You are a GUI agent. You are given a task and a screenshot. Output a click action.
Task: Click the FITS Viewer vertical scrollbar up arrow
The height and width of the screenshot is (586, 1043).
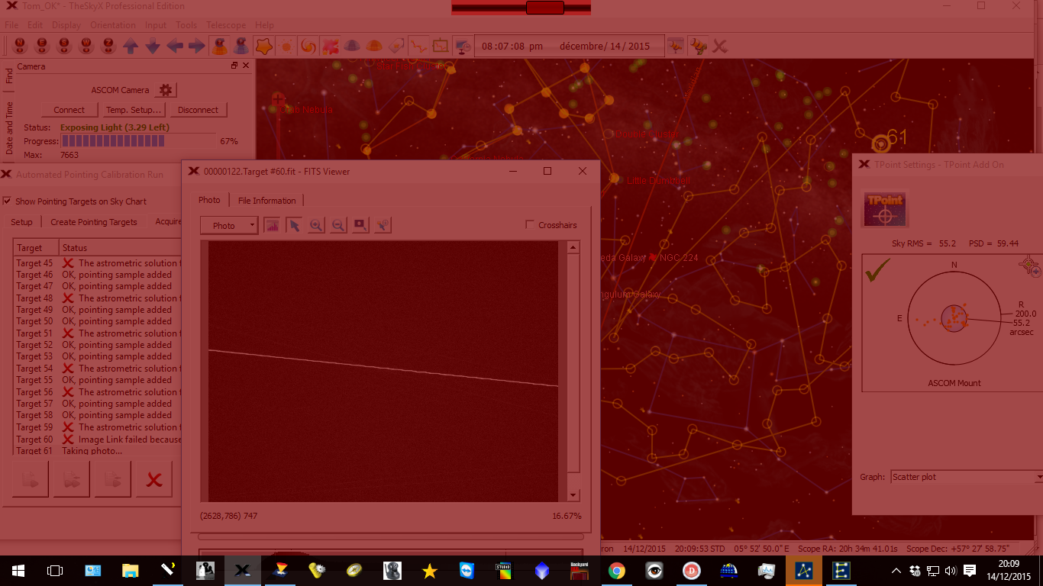(x=574, y=247)
